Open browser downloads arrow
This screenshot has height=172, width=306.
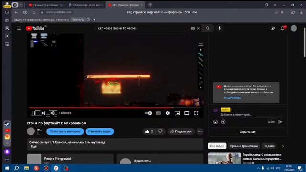[301, 12]
